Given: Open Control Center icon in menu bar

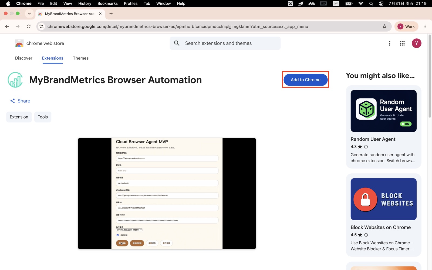Looking at the screenshot, I should [x=381, y=4].
